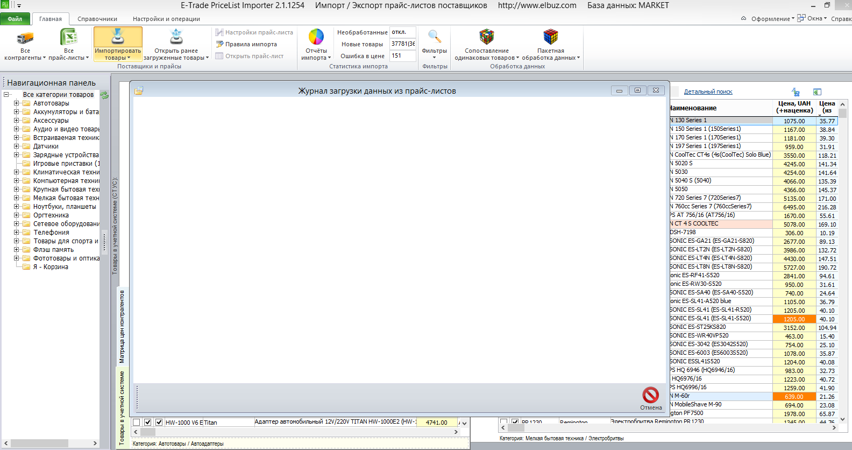Expand the Аксессуары category node
The width and height of the screenshot is (852, 450).
coord(17,121)
